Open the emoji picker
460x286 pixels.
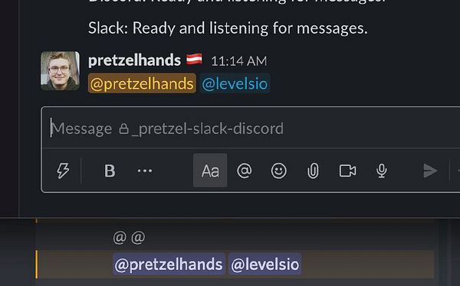tap(278, 171)
